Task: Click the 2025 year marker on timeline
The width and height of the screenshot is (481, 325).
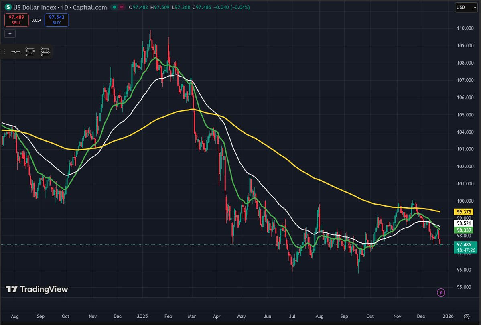Action: click(142, 317)
